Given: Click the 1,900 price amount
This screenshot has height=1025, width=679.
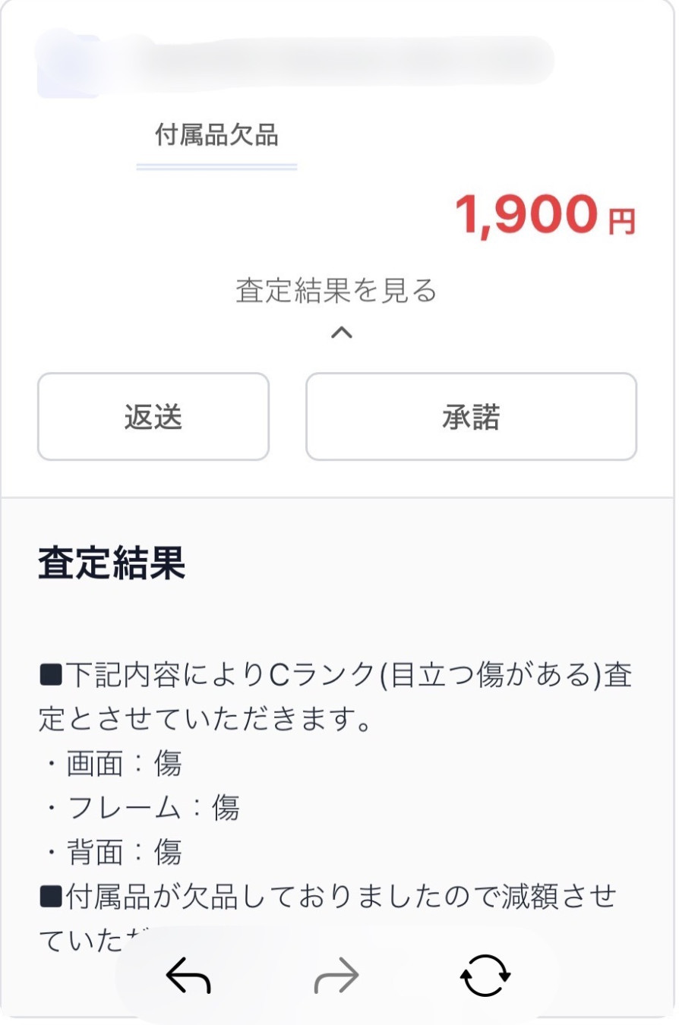Looking at the screenshot, I should [525, 215].
